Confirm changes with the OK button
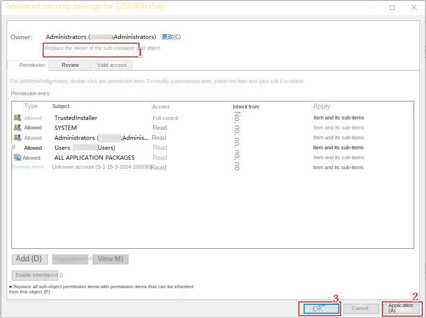 319,309
